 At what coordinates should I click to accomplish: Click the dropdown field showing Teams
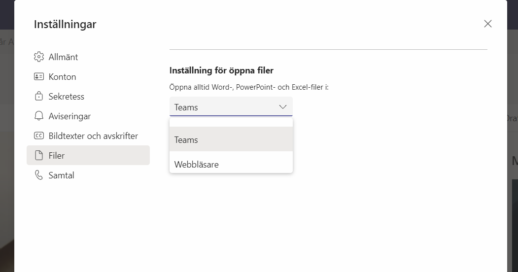[231, 106]
